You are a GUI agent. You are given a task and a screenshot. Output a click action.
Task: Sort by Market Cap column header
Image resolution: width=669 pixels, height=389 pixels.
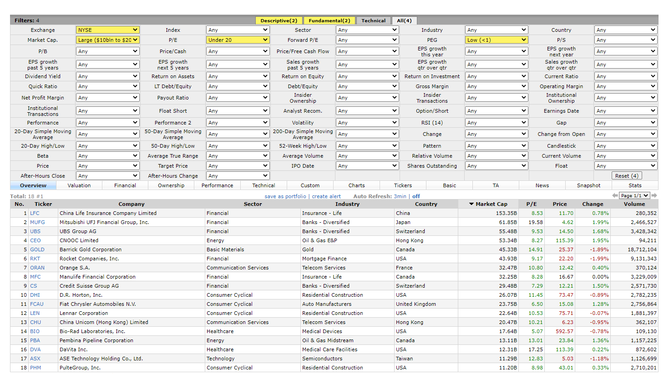coord(488,204)
